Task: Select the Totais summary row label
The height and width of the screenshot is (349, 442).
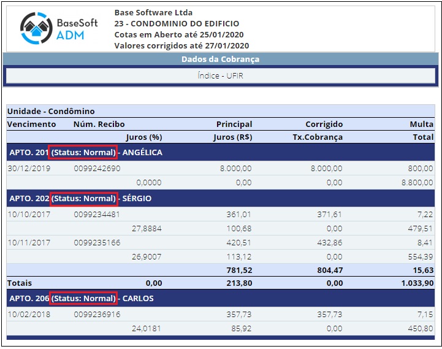Action: coord(20,283)
